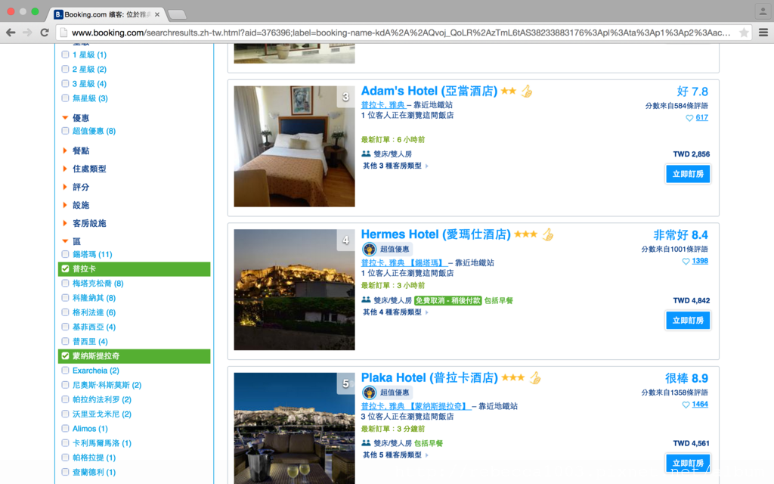
Task: Click the 很棒 8.9 review score
Action: click(x=686, y=378)
